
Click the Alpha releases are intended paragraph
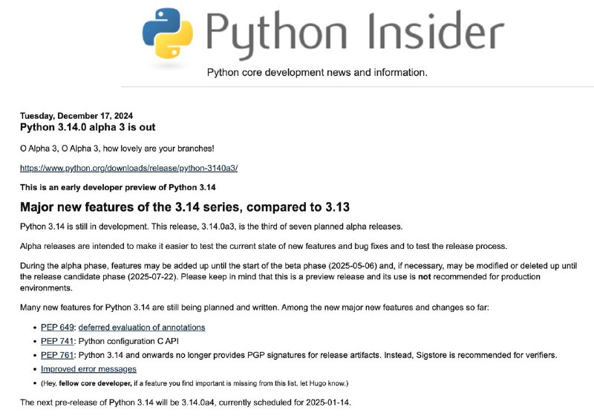point(264,247)
